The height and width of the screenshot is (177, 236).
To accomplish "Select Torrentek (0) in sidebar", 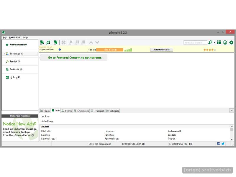I will coord(20,54).
